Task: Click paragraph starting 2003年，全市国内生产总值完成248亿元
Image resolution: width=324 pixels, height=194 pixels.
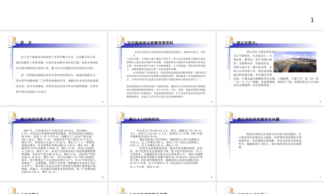Action: (x=59, y=151)
